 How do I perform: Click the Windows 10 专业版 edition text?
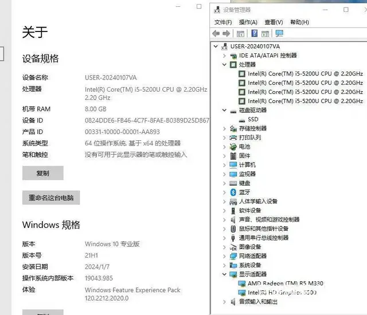112,244
